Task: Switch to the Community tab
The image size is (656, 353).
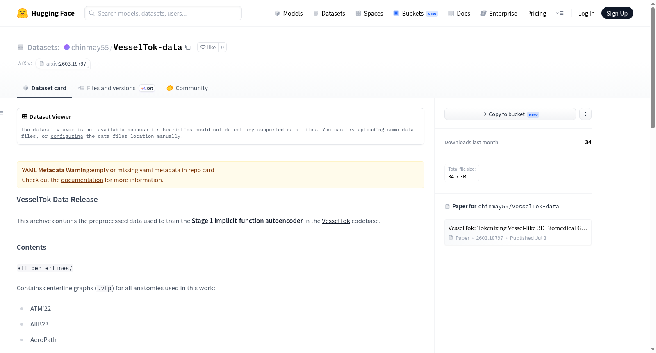Action: coord(187,88)
